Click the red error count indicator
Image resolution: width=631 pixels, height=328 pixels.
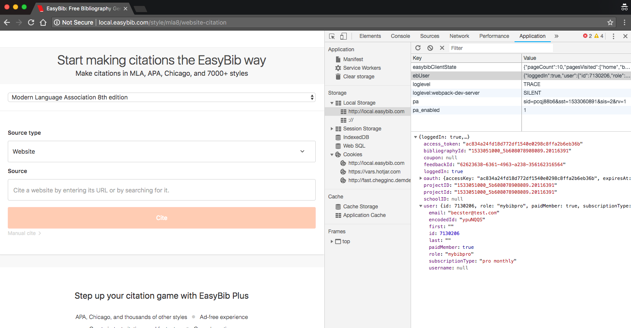587,36
